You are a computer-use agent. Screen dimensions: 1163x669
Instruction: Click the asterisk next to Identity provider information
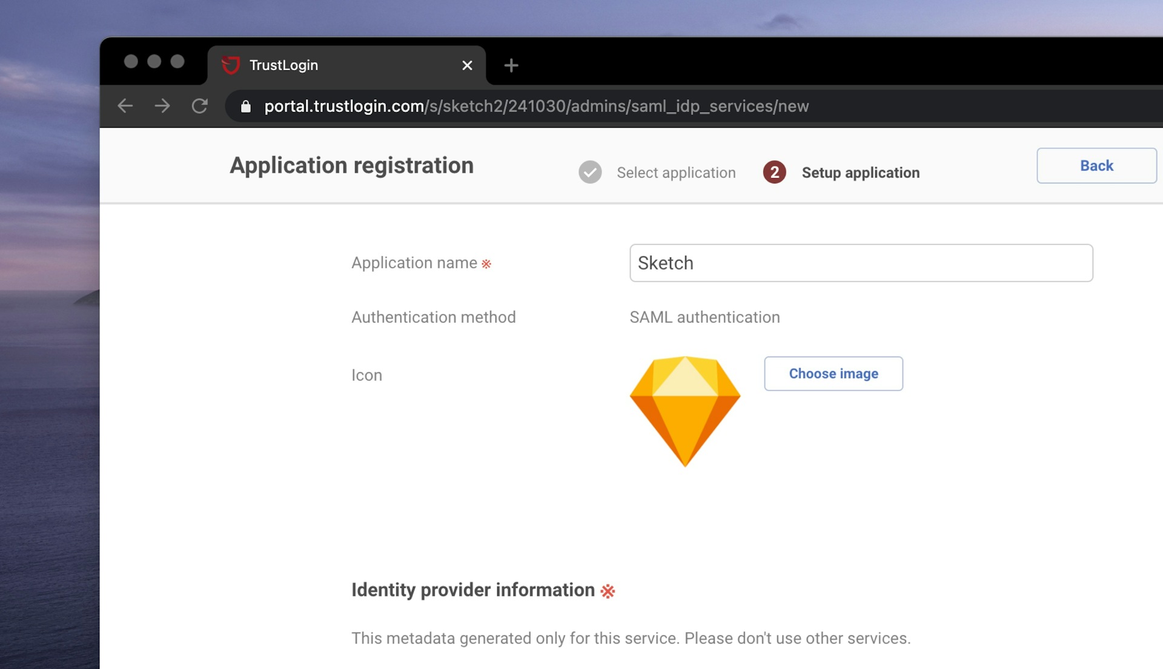608,592
